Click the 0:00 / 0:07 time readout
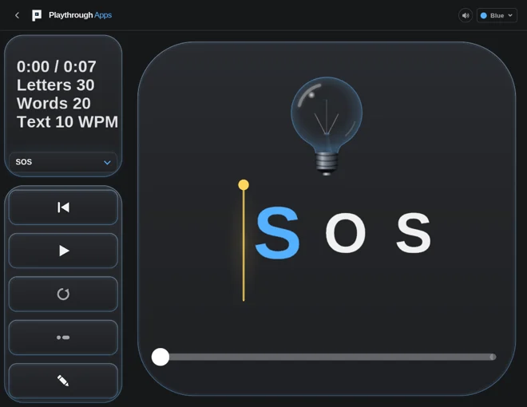 (57, 66)
